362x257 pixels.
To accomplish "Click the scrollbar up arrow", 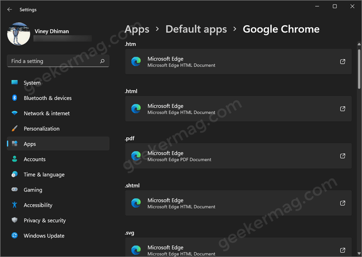I will (x=359, y=44).
